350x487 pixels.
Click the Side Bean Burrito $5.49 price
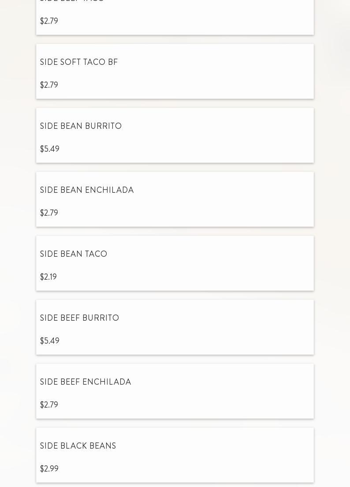pos(49,149)
